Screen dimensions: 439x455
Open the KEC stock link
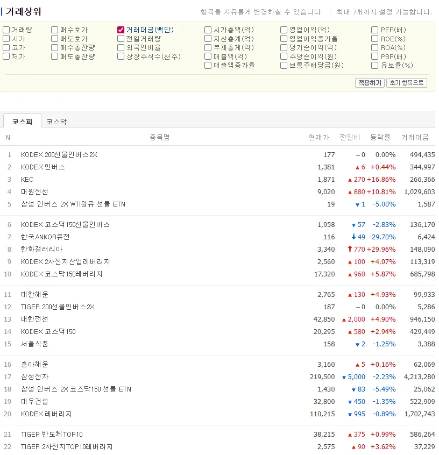27,180
